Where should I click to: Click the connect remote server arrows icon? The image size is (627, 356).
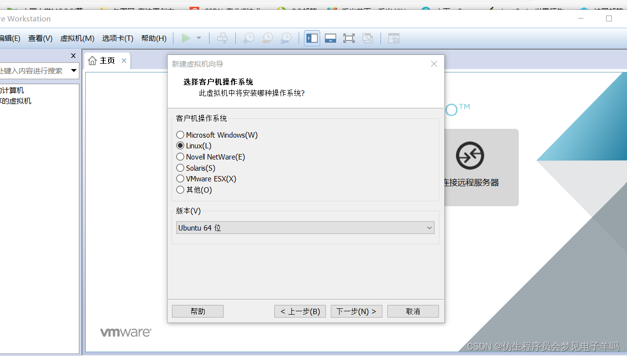click(470, 156)
